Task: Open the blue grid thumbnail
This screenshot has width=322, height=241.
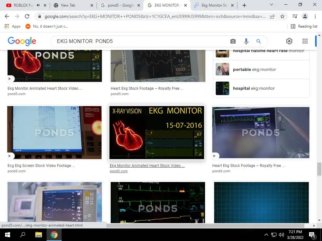Action: (261, 202)
